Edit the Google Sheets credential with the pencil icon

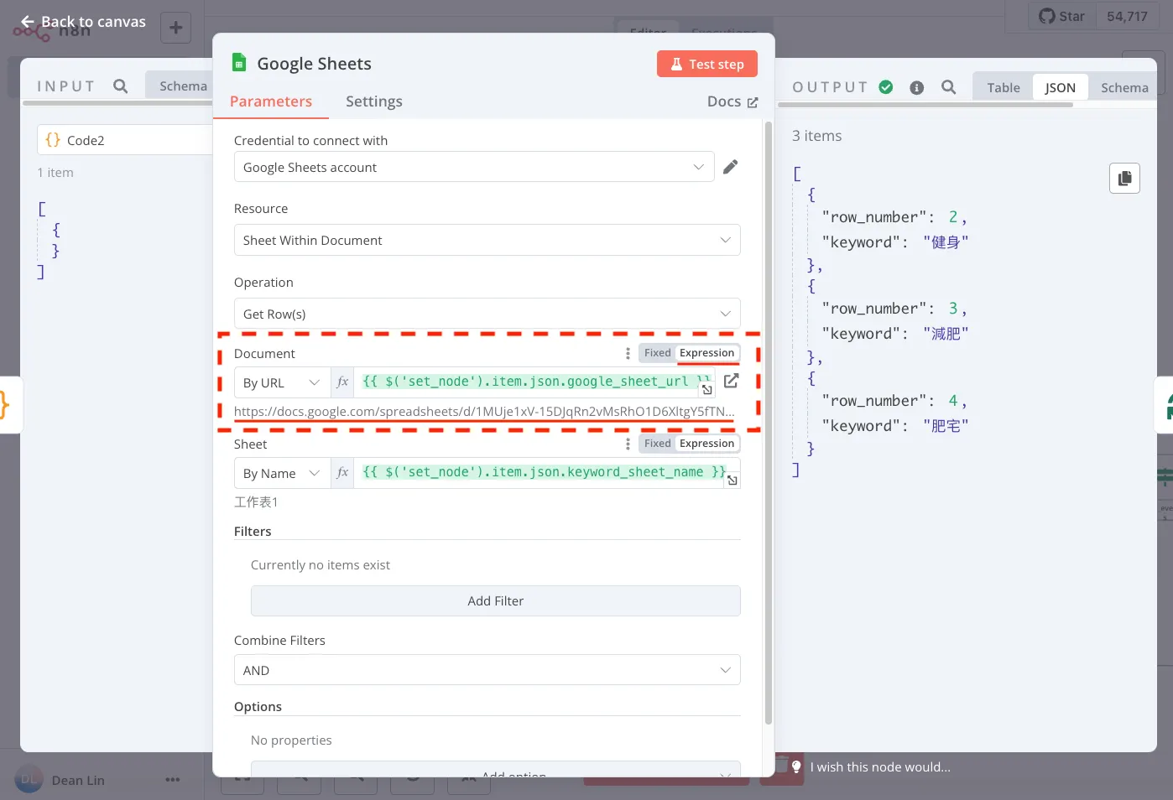[x=731, y=167]
